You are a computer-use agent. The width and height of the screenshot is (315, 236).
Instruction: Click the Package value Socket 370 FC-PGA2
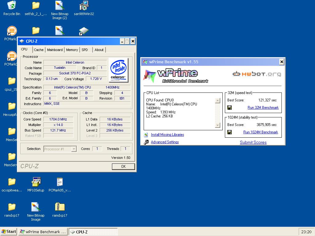[75, 73]
